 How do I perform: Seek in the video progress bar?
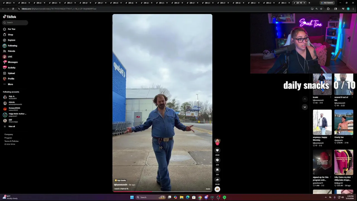pos(162,192)
